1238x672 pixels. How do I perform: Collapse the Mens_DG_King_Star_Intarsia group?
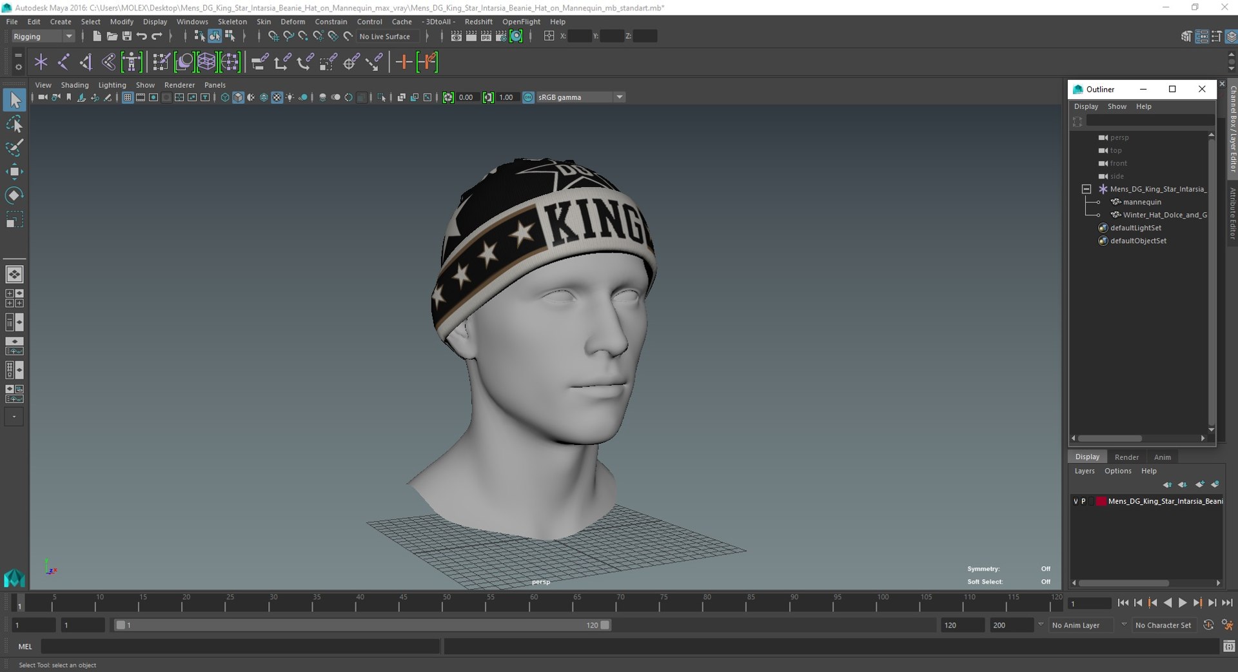tap(1086, 189)
